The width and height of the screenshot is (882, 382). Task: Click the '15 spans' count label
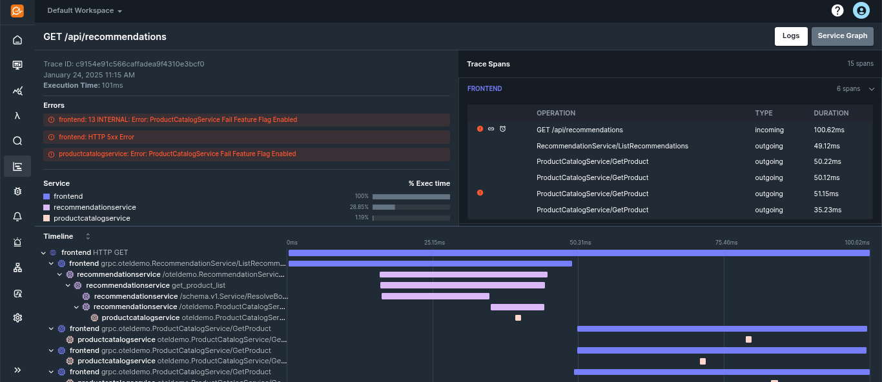point(861,64)
